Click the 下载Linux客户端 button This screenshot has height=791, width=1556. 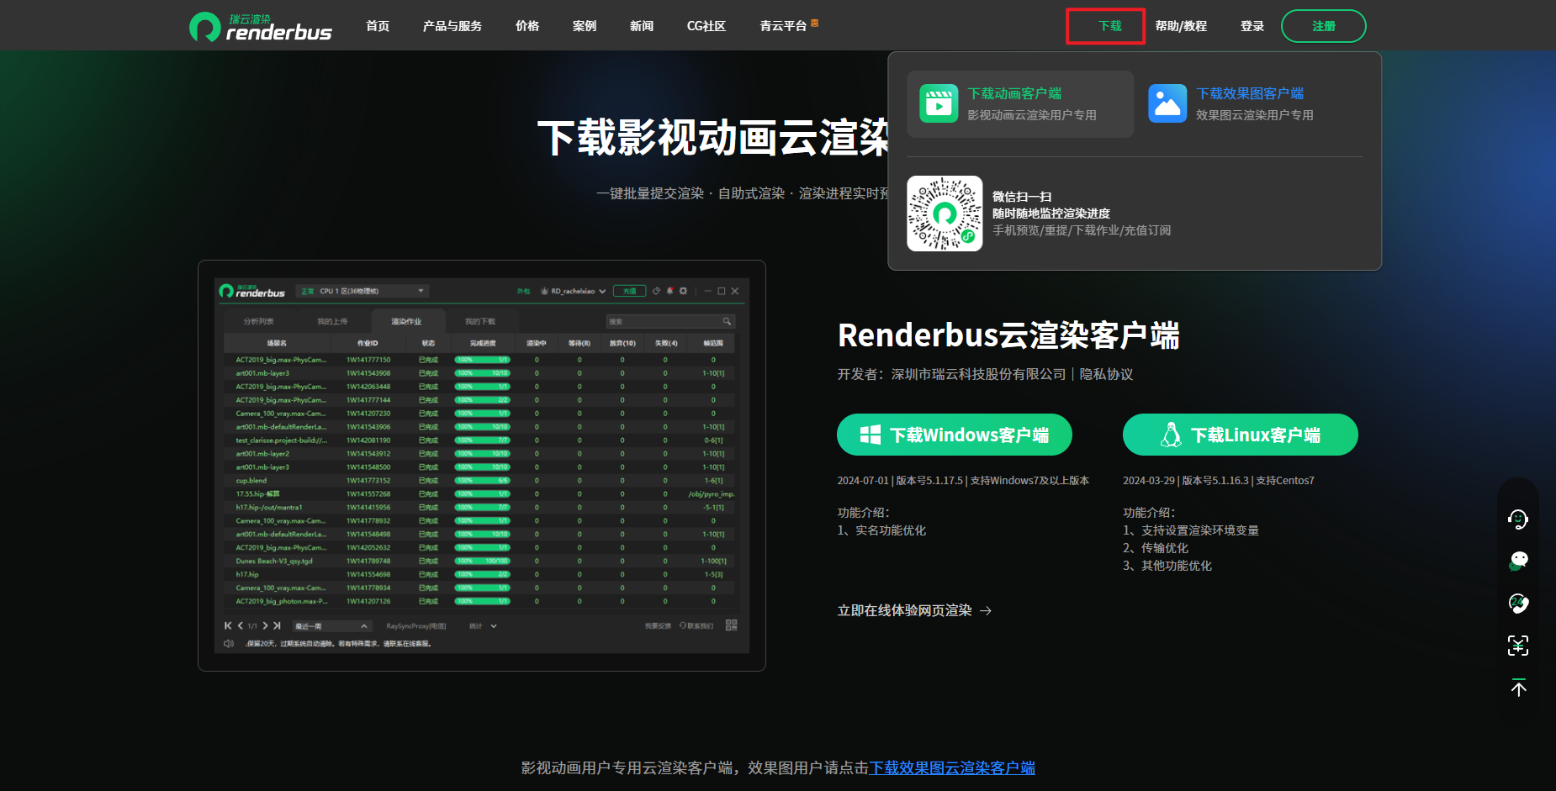pos(1241,435)
